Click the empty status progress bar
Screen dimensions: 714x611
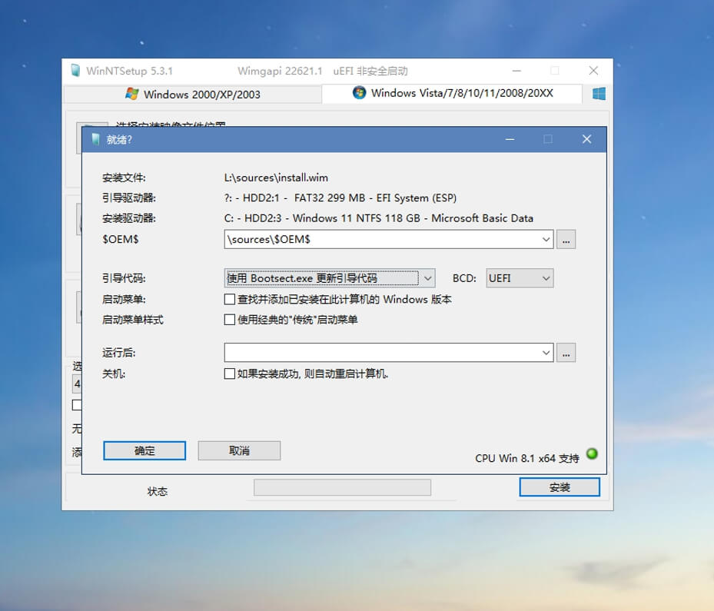coord(342,487)
